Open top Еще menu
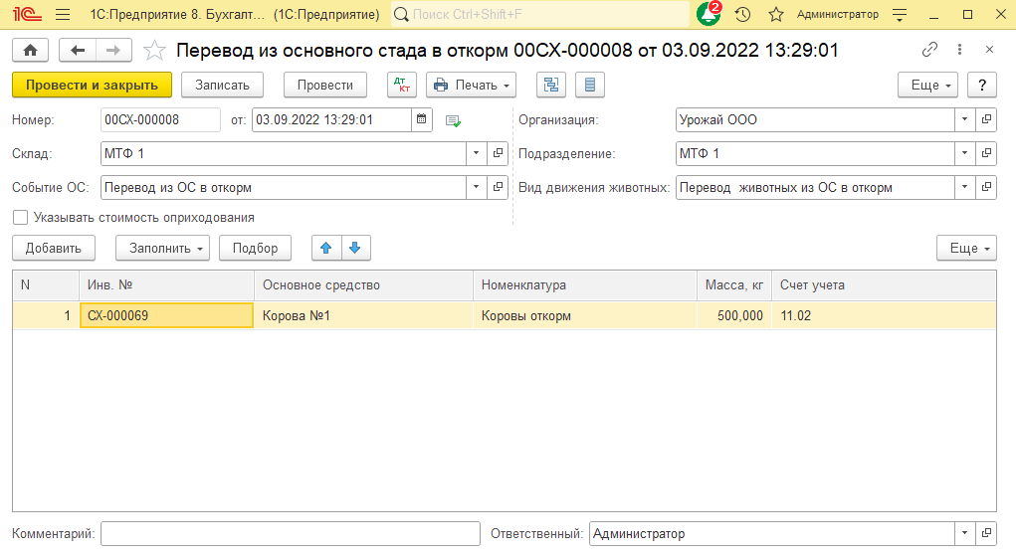 [932, 85]
